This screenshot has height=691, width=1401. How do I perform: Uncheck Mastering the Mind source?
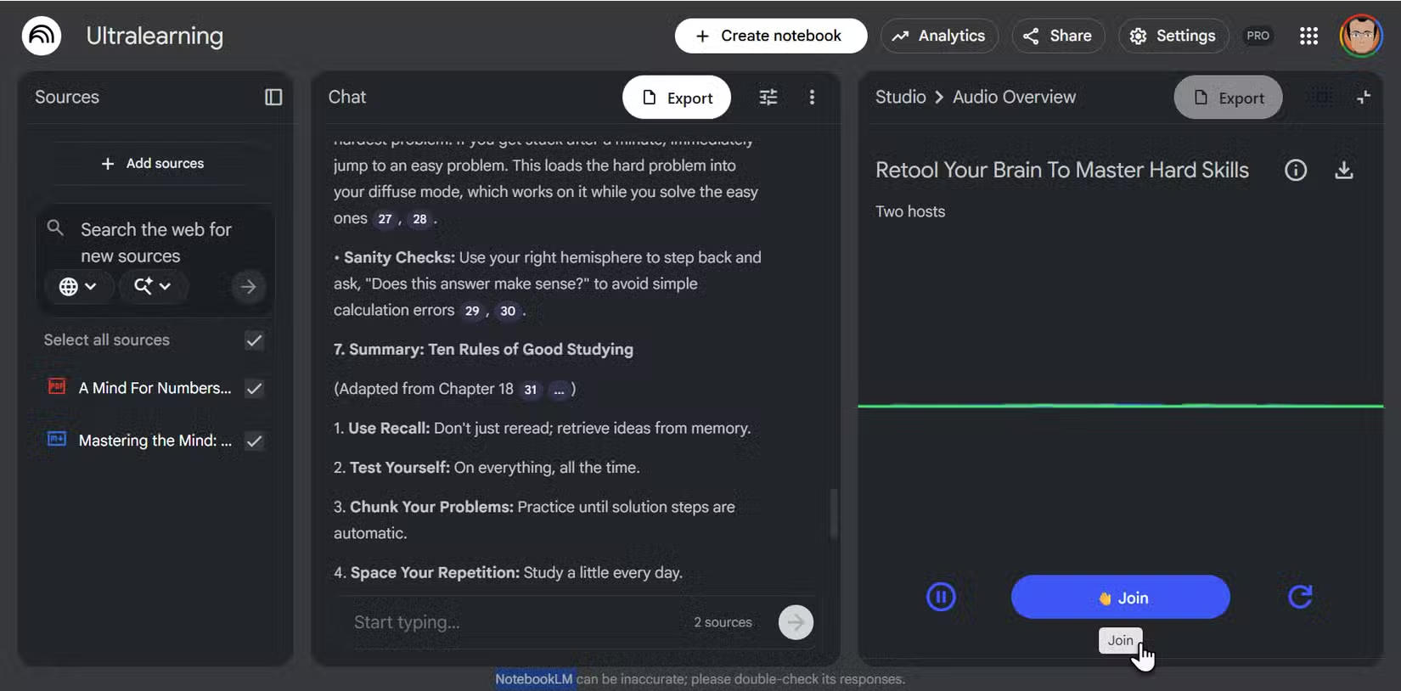254,441
